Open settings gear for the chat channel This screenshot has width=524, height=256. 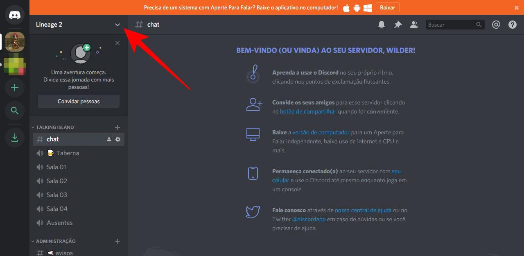(118, 139)
